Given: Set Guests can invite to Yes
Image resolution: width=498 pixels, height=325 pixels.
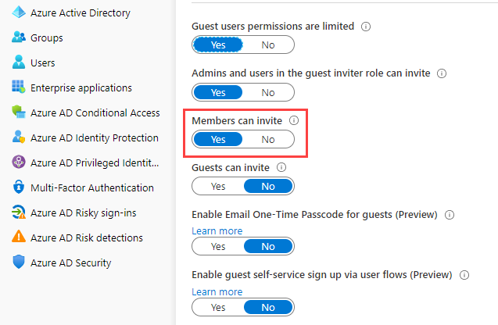Looking at the screenshot, I should click(218, 187).
